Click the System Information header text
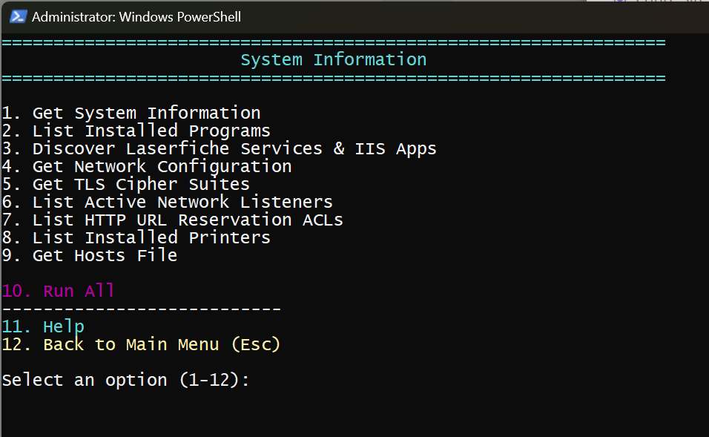 pyautogui.click(x=333, y=59)
